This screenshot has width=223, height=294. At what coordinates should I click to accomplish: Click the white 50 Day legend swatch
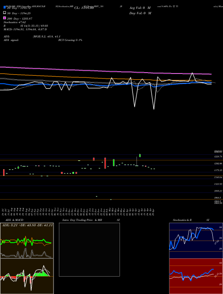(x=4, y=13)
